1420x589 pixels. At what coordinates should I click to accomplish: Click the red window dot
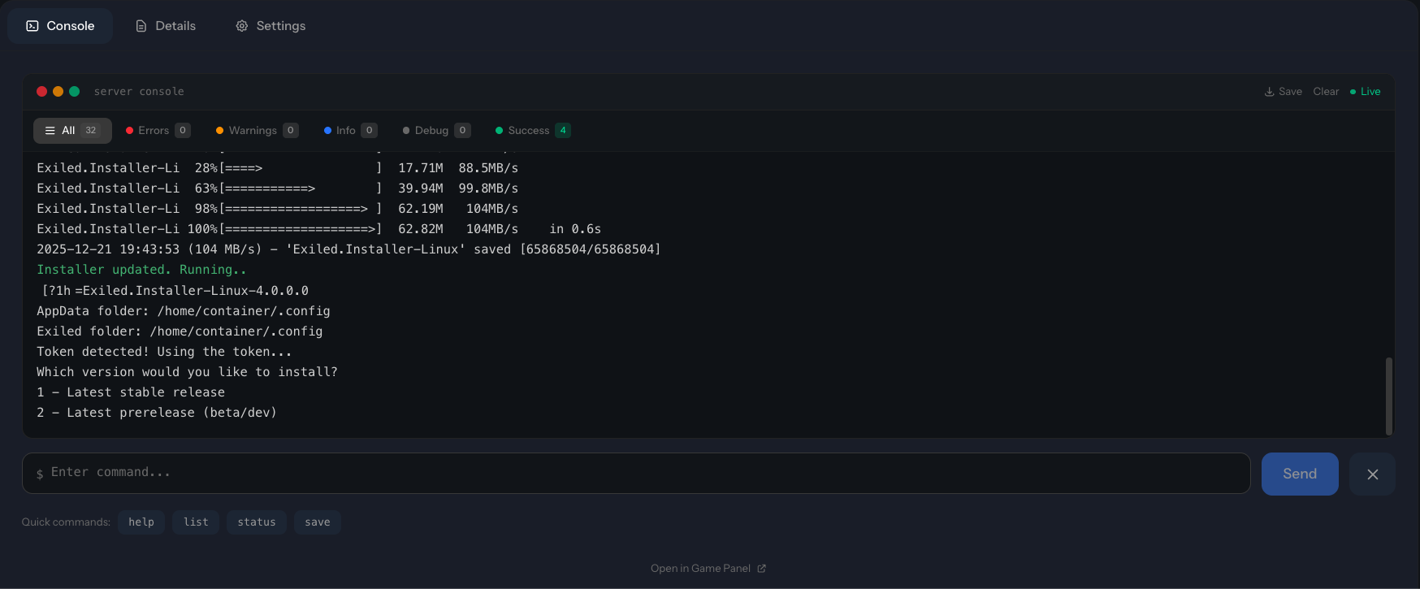[41, 92]
